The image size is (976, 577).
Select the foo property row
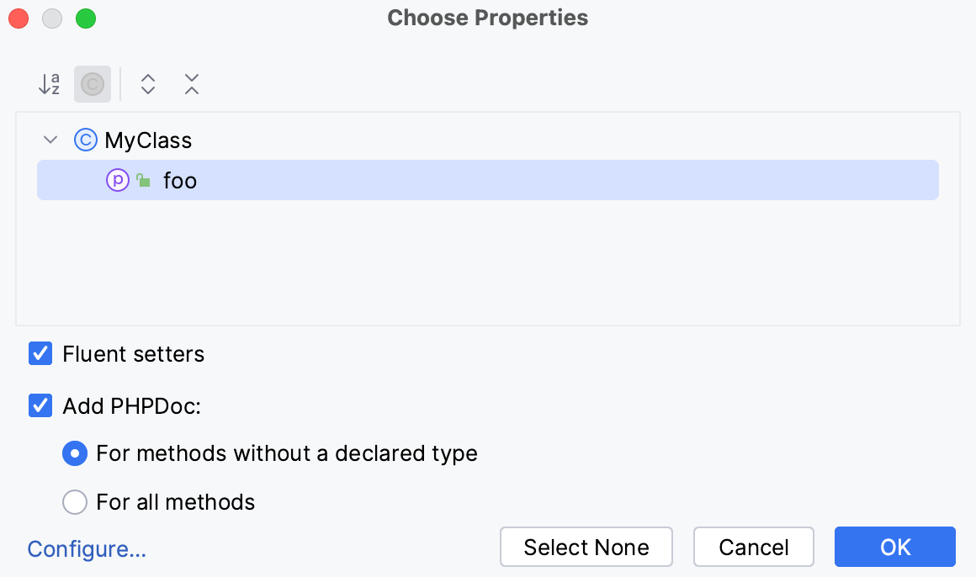pos(181,180)
